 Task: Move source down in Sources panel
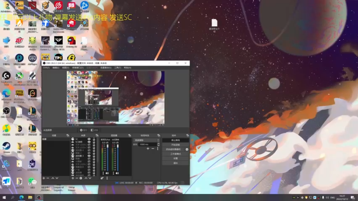pos(90,178)
